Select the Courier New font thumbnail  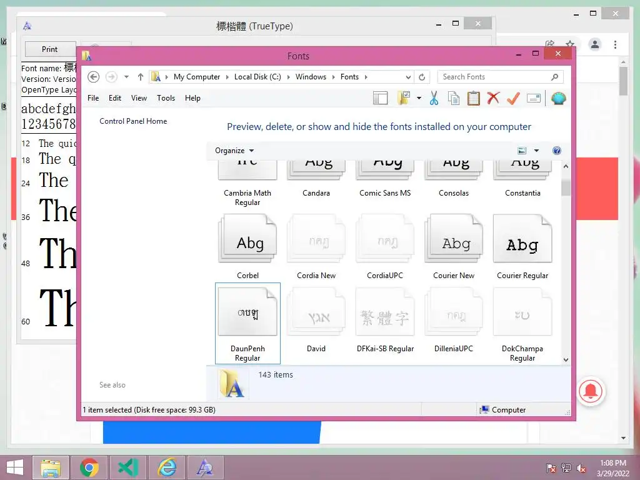coord(454,239)
